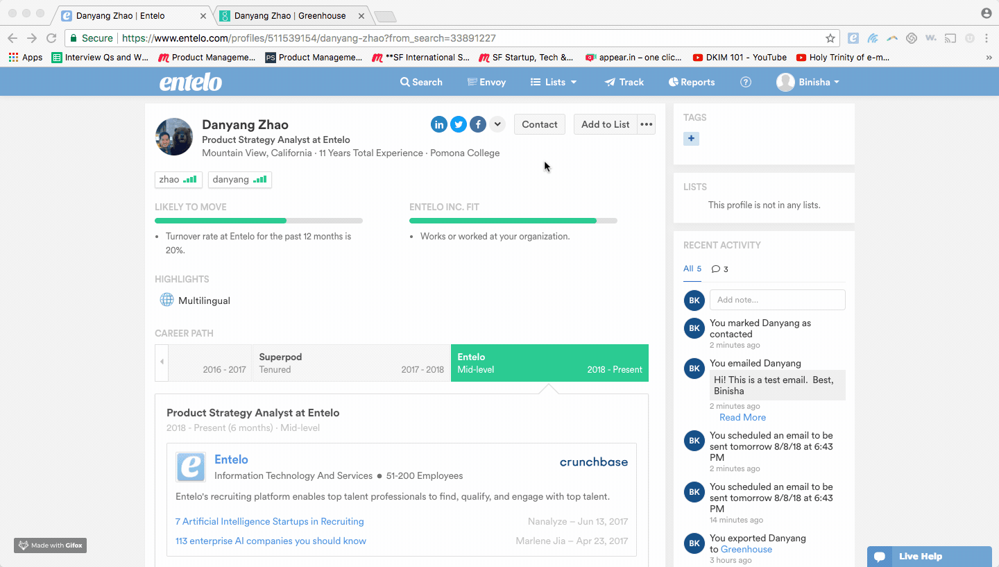The image size is (999, 567).
Task: Click Add to List button
Action: 606,124
